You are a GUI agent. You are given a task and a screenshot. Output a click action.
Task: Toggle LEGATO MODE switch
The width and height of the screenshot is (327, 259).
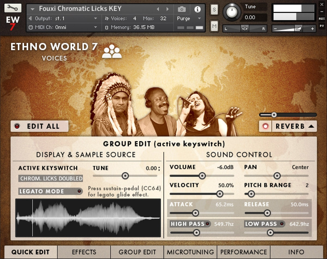[51, 191]
